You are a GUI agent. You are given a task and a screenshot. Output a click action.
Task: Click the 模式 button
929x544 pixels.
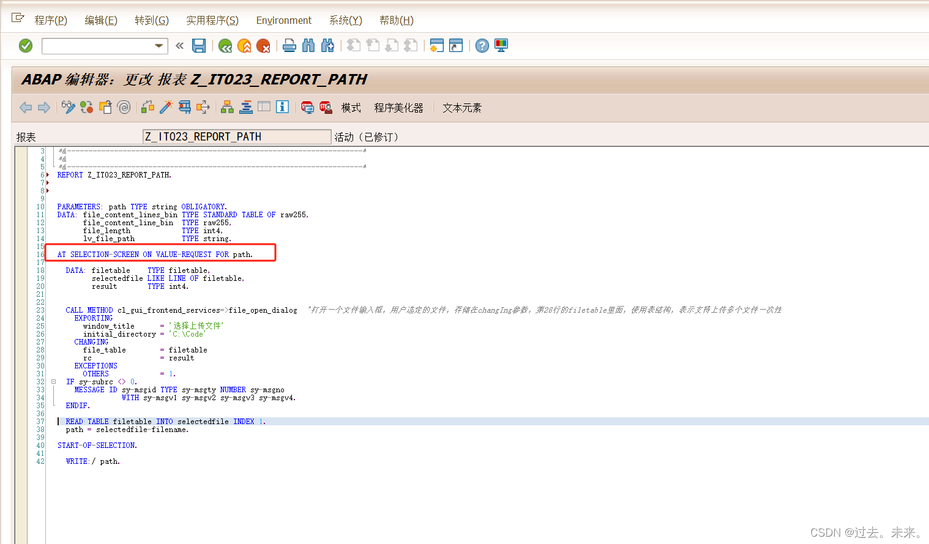coord(351,108)
